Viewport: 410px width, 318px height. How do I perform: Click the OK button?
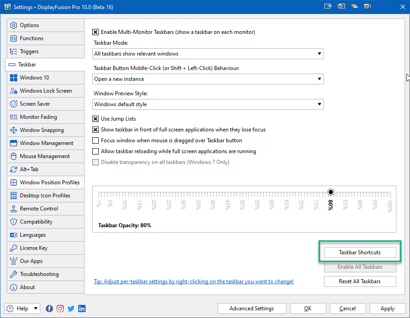click(x=308, y=309)
